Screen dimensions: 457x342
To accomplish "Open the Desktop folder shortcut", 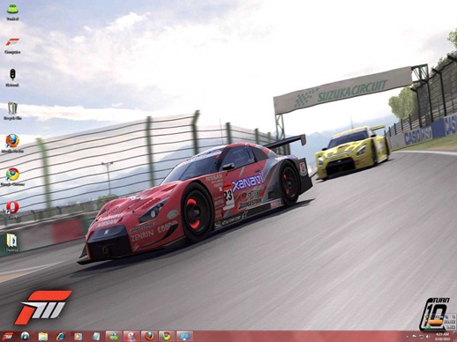I will [12, 243].
